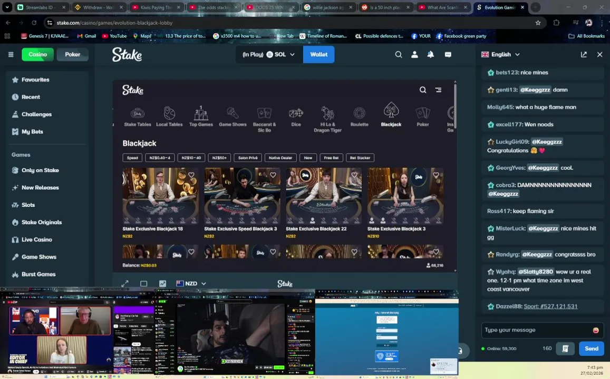
Task: Toggle the Salon Privé filter chip
Action: click(x=248, y=158)
